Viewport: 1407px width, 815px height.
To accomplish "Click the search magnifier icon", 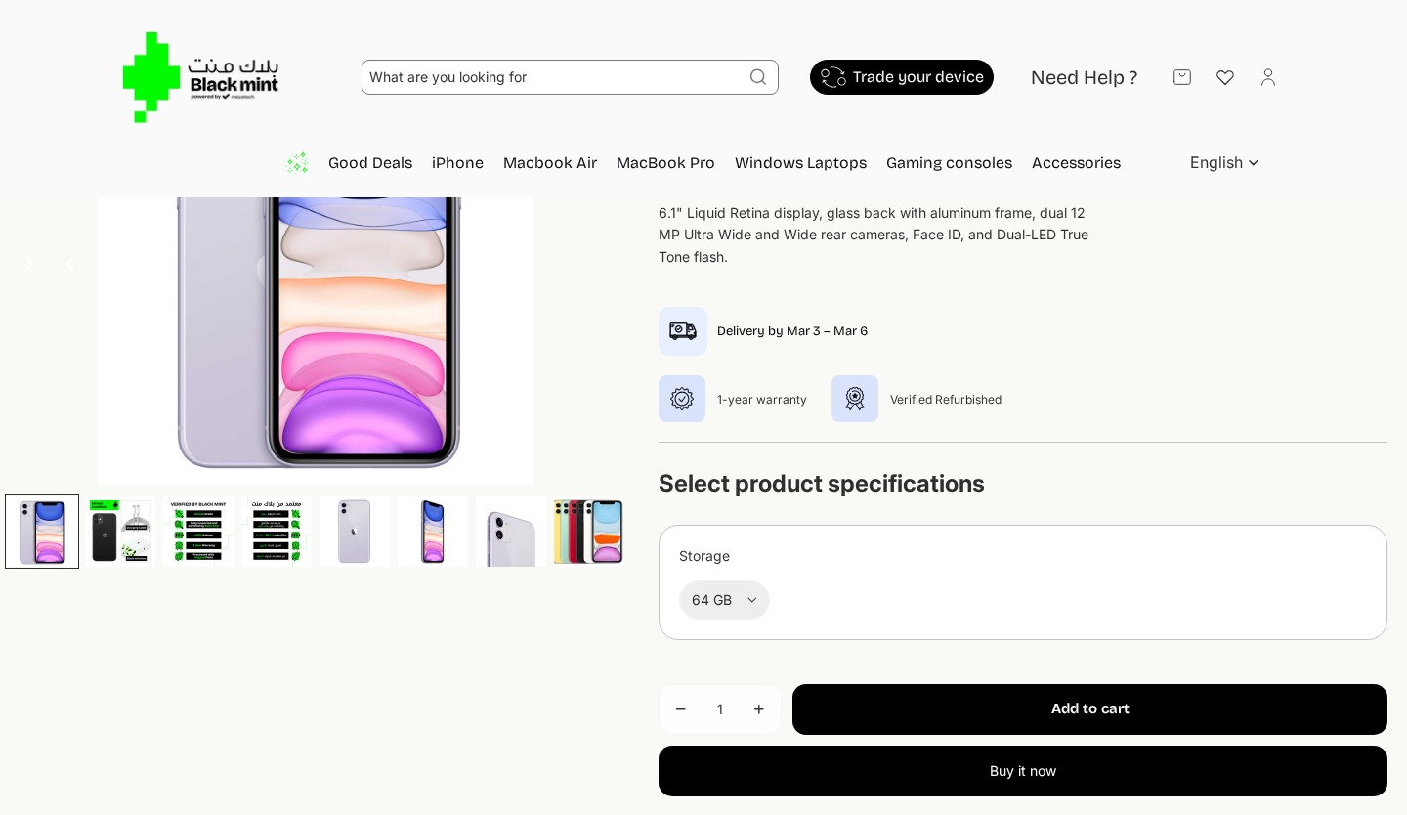I will (x=758, y=77).
